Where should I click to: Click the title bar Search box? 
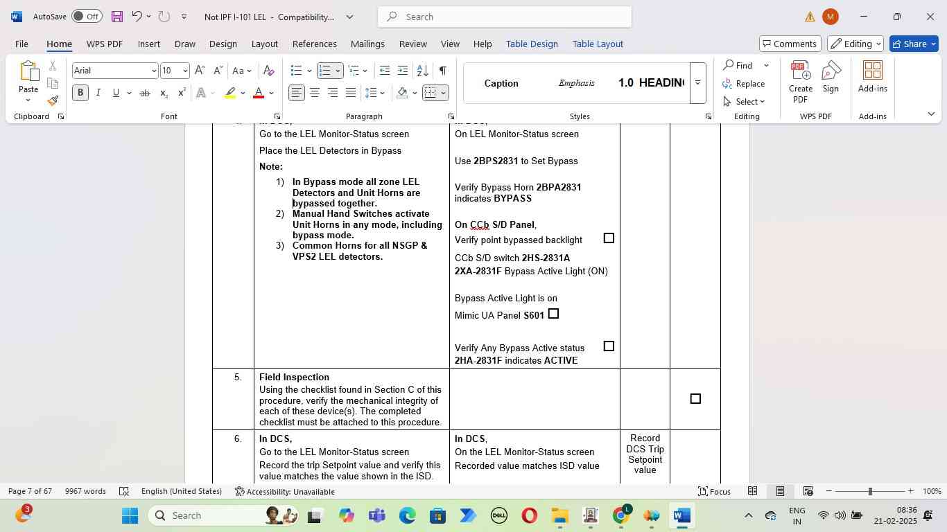click(505, 17)
